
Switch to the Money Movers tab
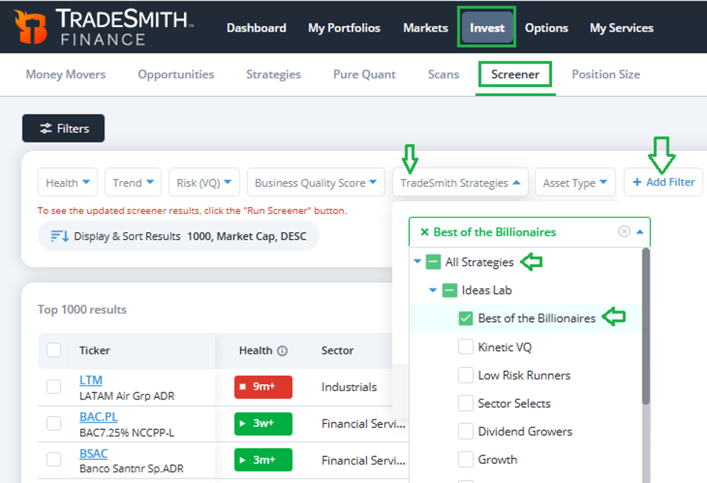pos(66,74)
